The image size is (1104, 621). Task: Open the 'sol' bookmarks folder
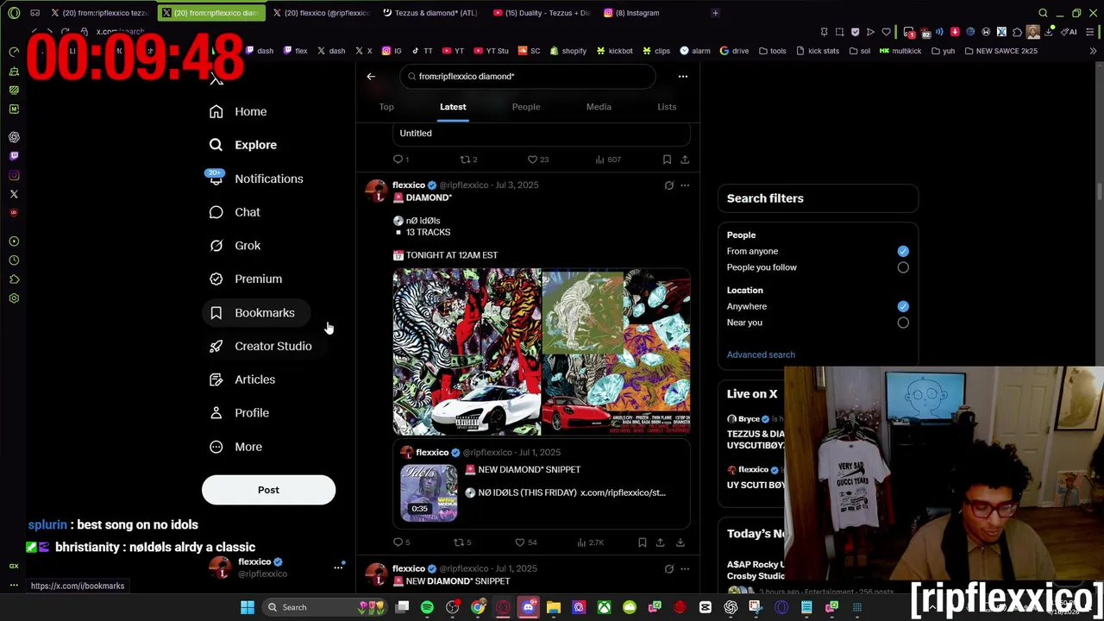pyautogui.click(x=862, y=51)
